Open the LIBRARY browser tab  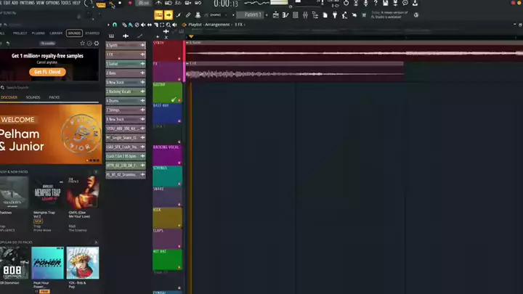click(56, 33)
